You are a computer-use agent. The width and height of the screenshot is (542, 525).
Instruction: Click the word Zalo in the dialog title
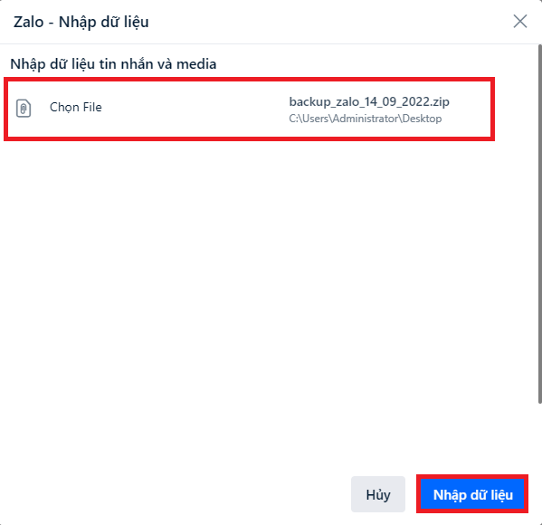pyautogui.click(x=29, y=22)
